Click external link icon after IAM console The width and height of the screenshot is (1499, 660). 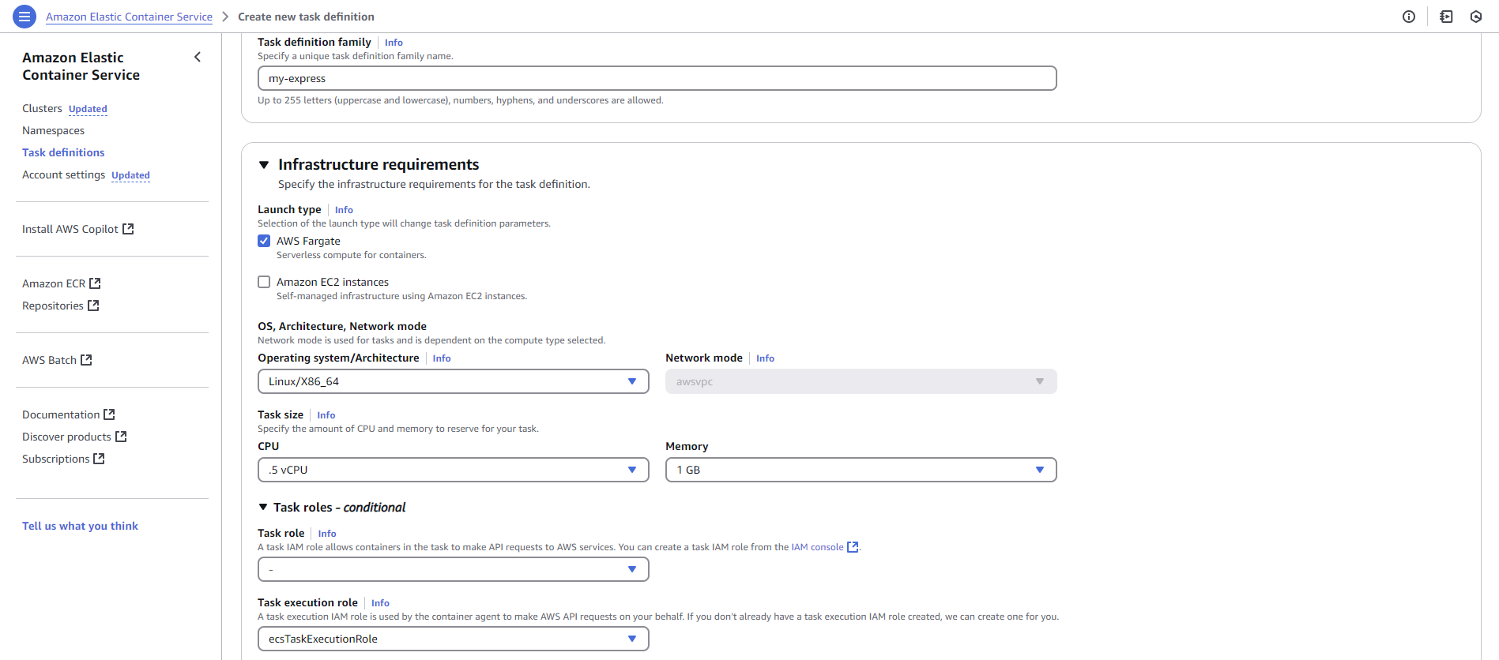click(x=853, y=547)
